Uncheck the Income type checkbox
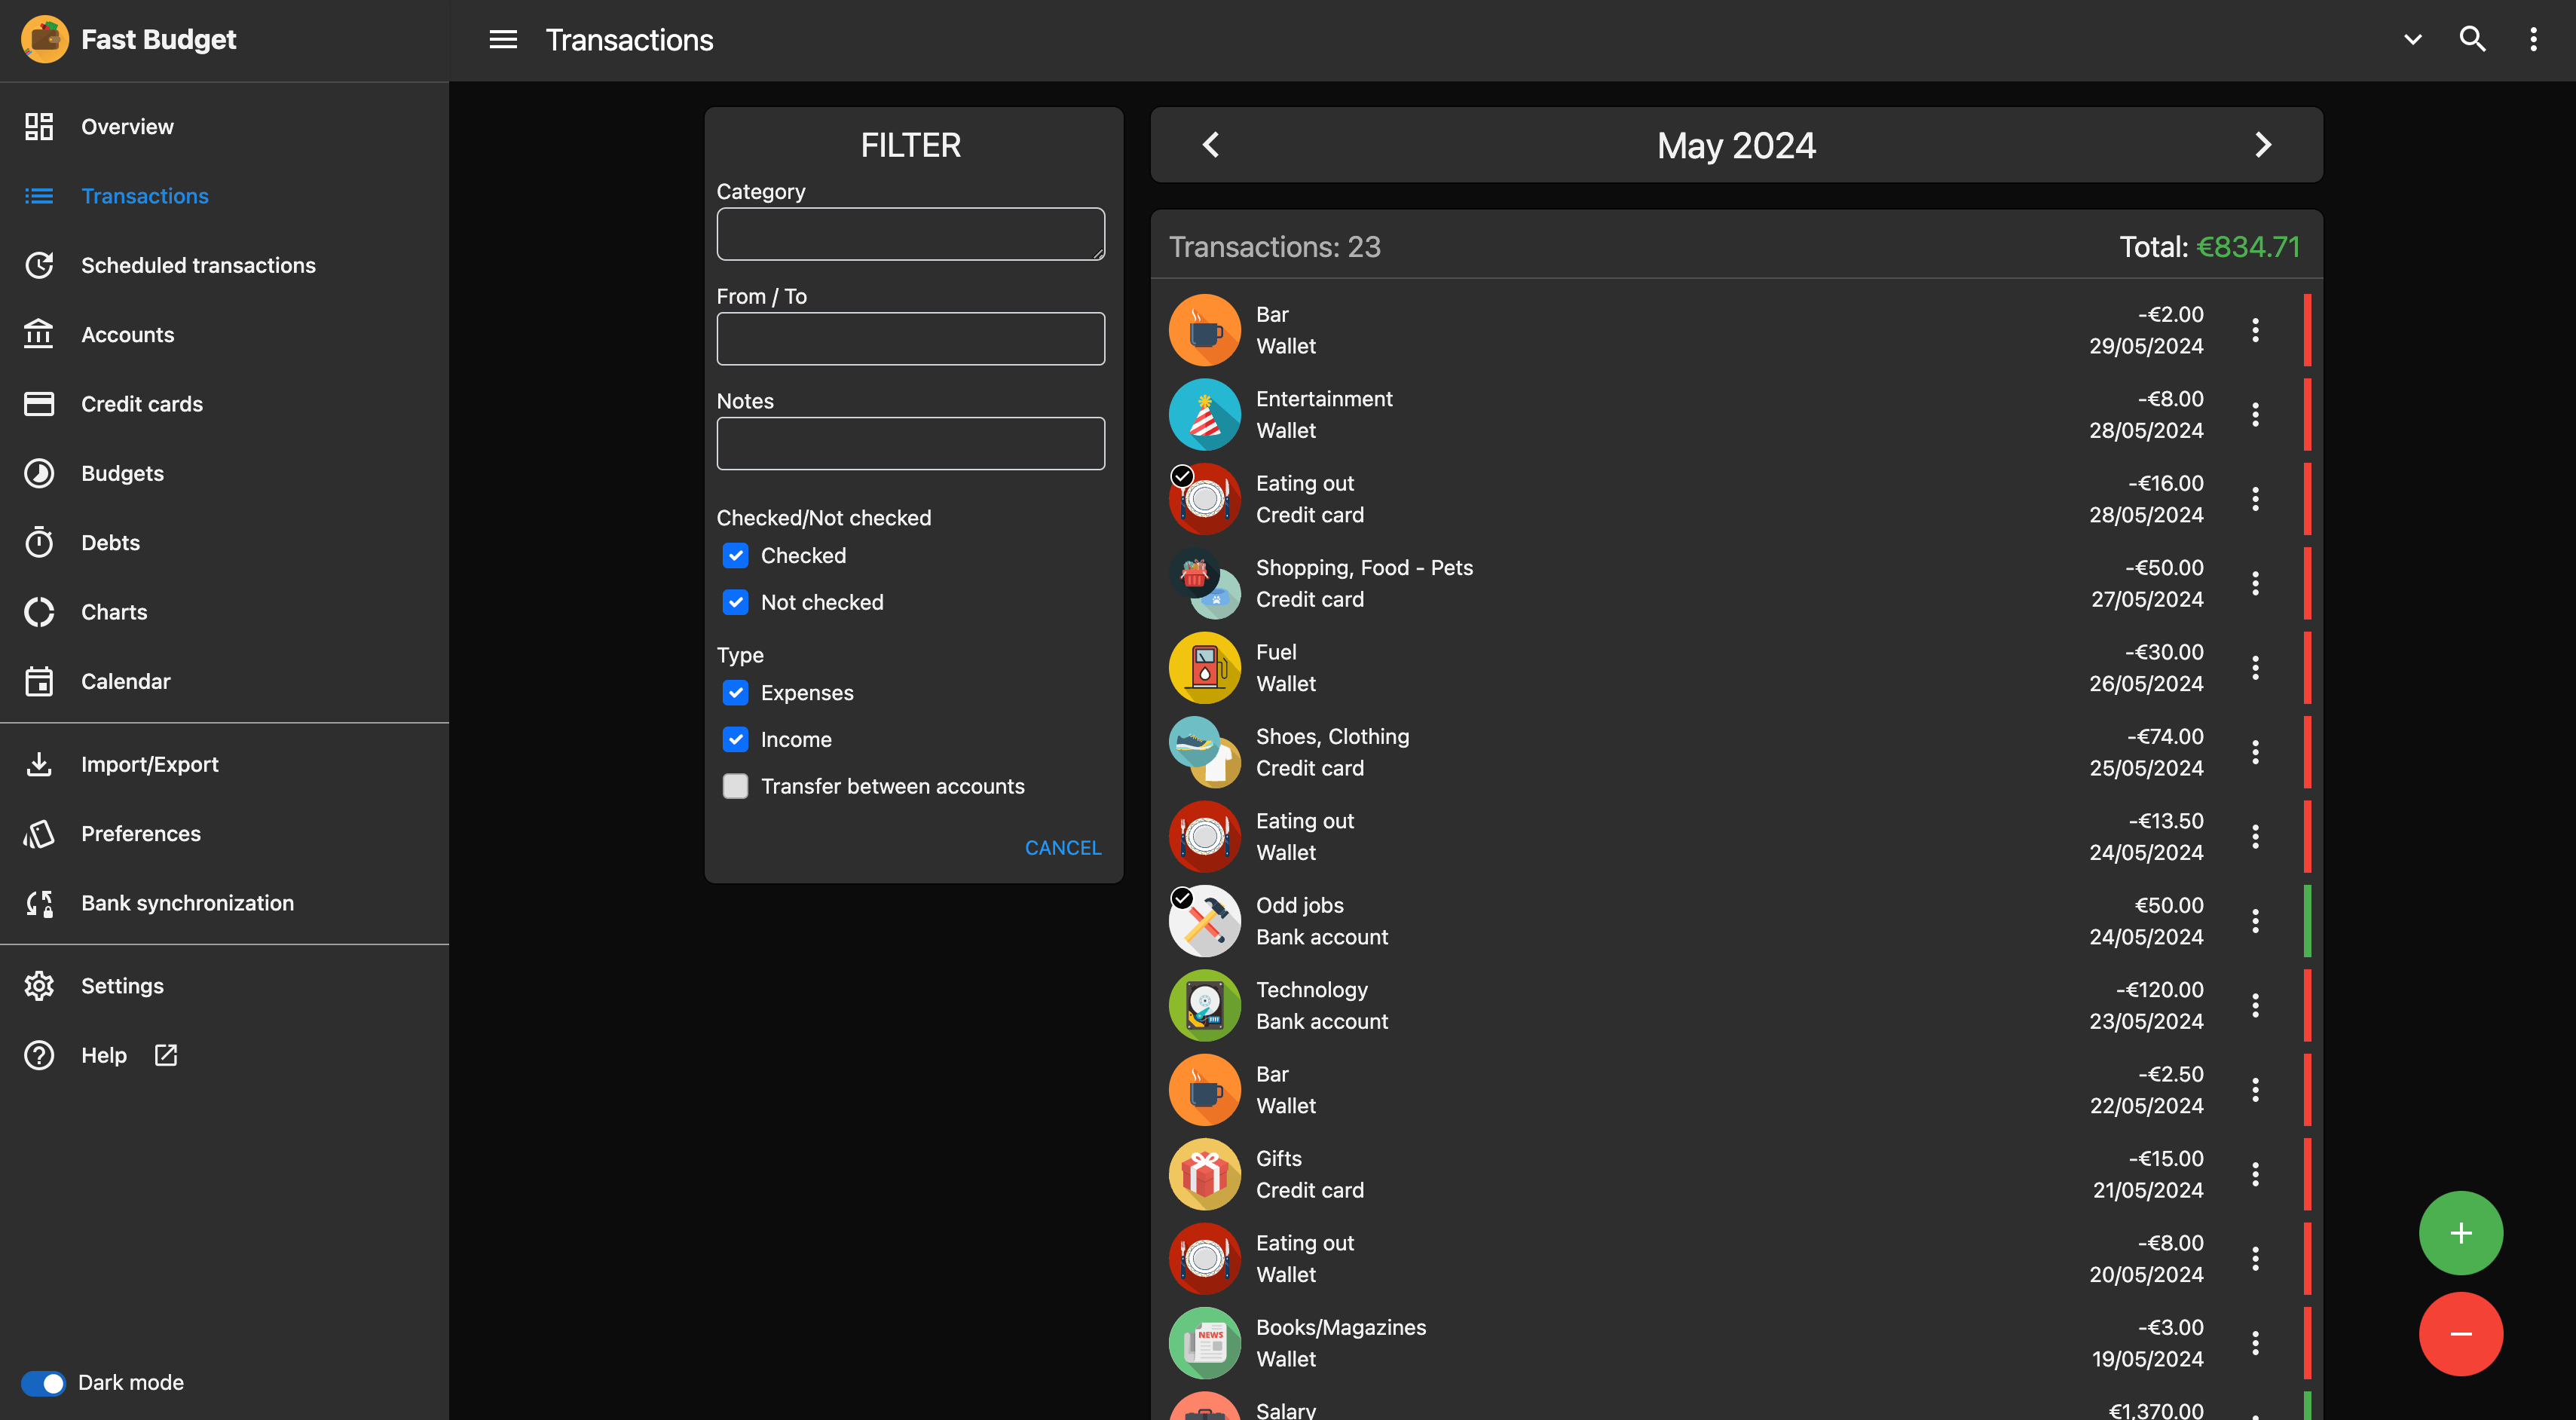The image size is (2576, 1420). click(735, 739)
